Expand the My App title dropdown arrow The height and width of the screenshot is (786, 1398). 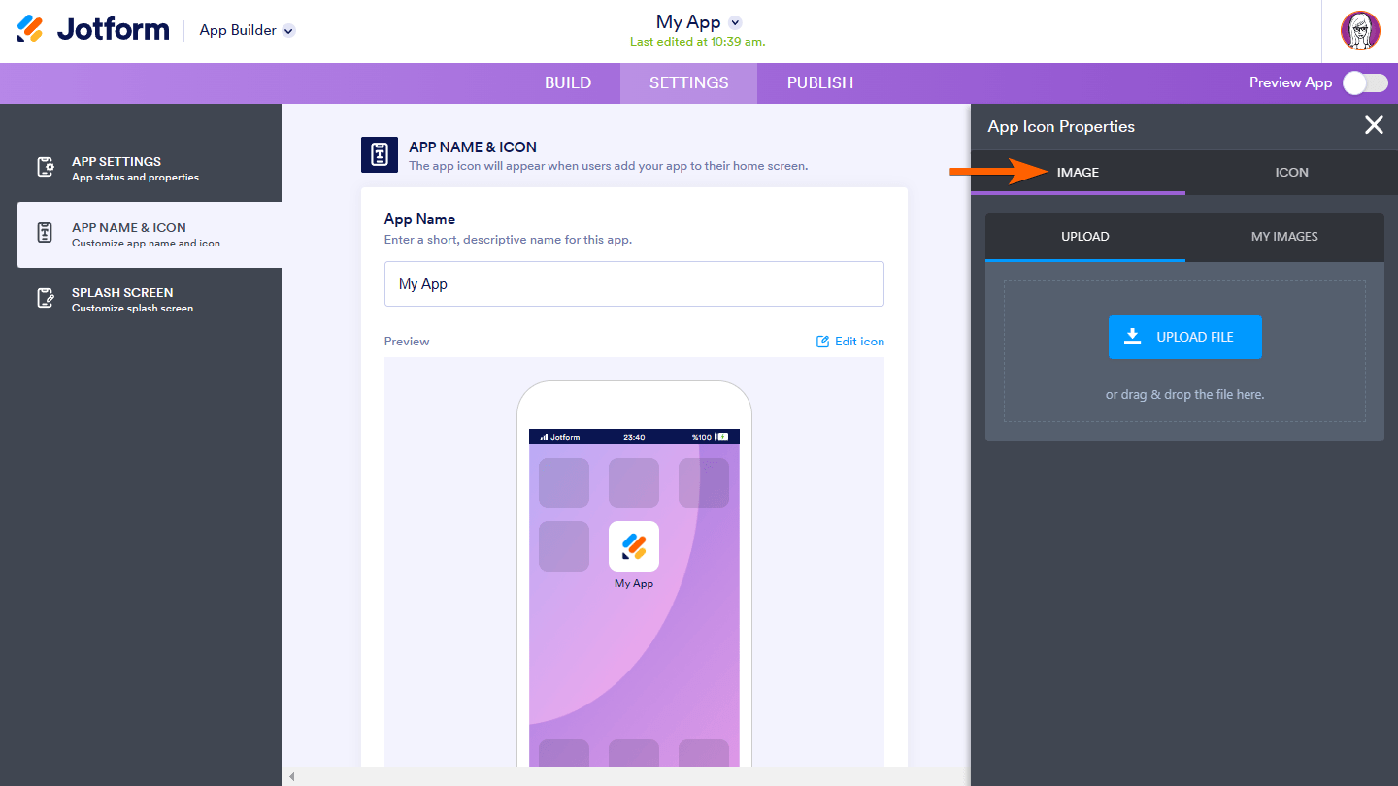click(x=735, y=22)
